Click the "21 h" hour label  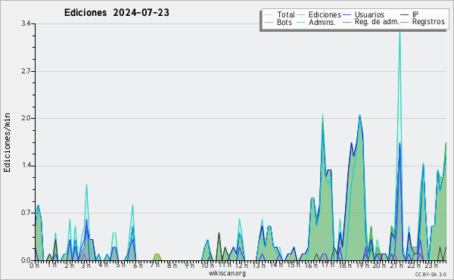(x=396, y=265)
